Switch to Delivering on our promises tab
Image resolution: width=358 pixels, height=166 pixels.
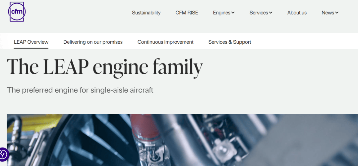[93, 42]
